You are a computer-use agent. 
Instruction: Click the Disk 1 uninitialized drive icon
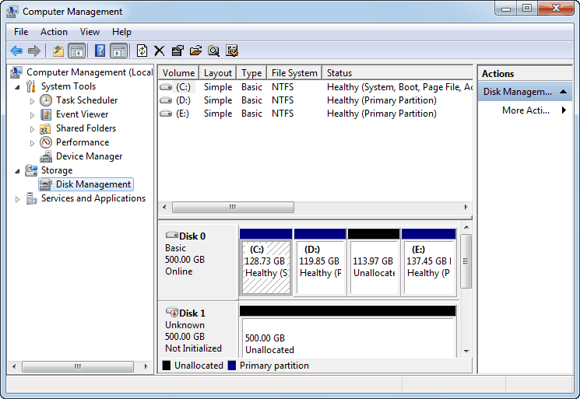[172, 312]
